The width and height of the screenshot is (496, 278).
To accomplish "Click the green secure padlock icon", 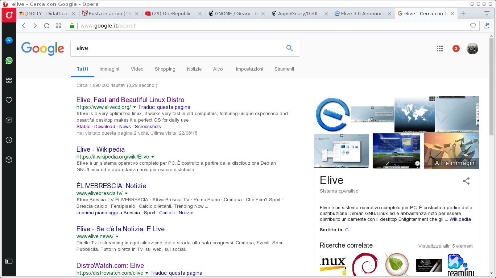I will 72,26.
